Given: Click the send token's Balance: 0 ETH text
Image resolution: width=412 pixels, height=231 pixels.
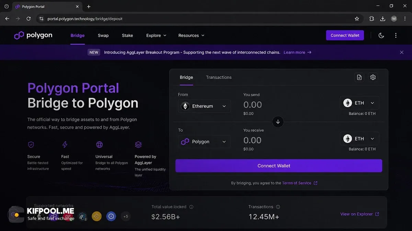Looking at the screenshot, I should (362, 114).
